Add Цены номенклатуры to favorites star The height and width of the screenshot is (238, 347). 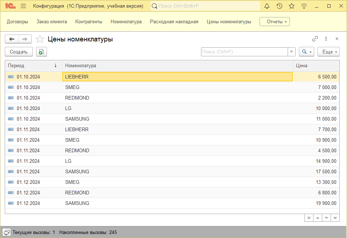click(40, 39)
